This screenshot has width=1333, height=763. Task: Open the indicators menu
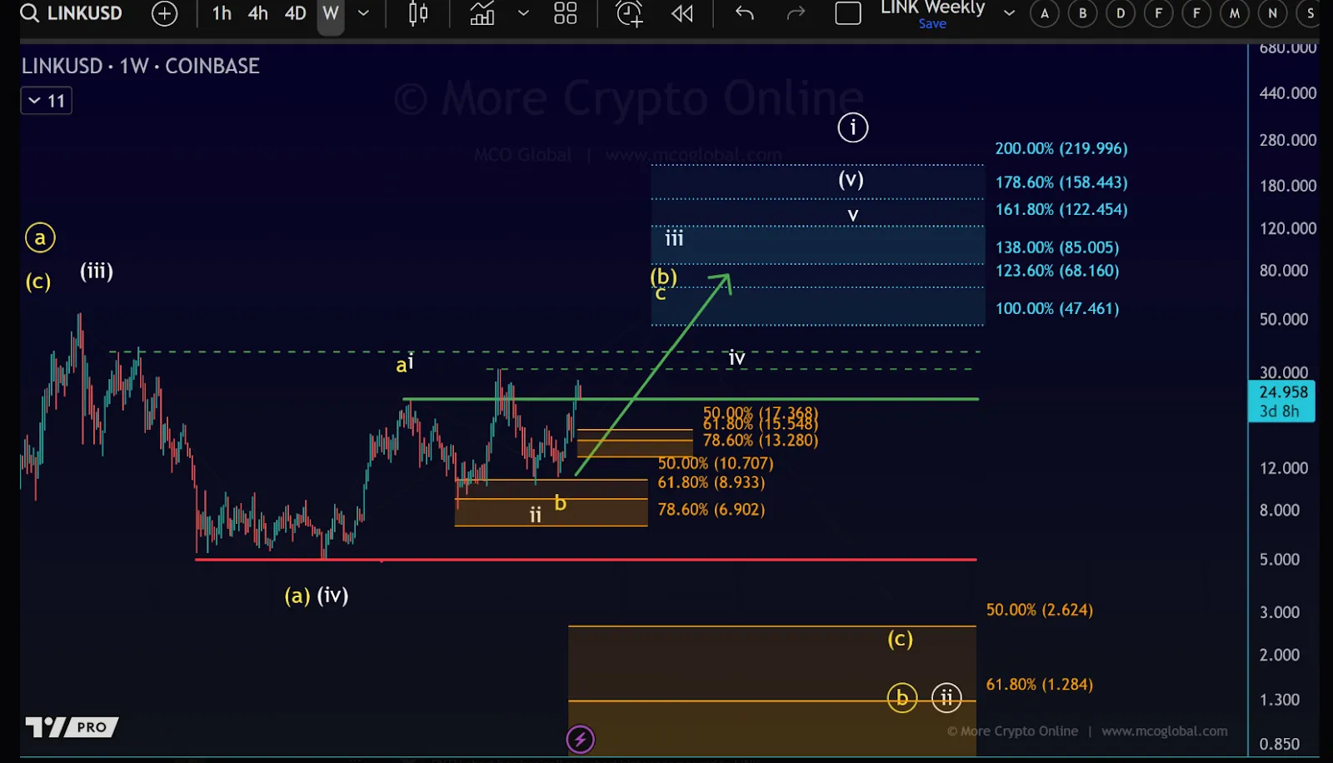tap(482, 13)
